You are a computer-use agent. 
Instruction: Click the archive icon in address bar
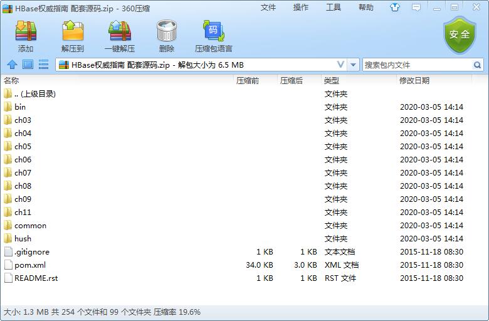63,65
